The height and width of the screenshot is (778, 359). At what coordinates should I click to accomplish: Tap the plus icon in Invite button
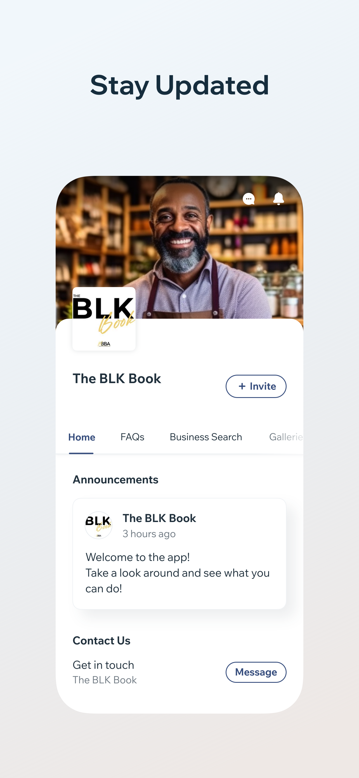[x=242, y=386]
